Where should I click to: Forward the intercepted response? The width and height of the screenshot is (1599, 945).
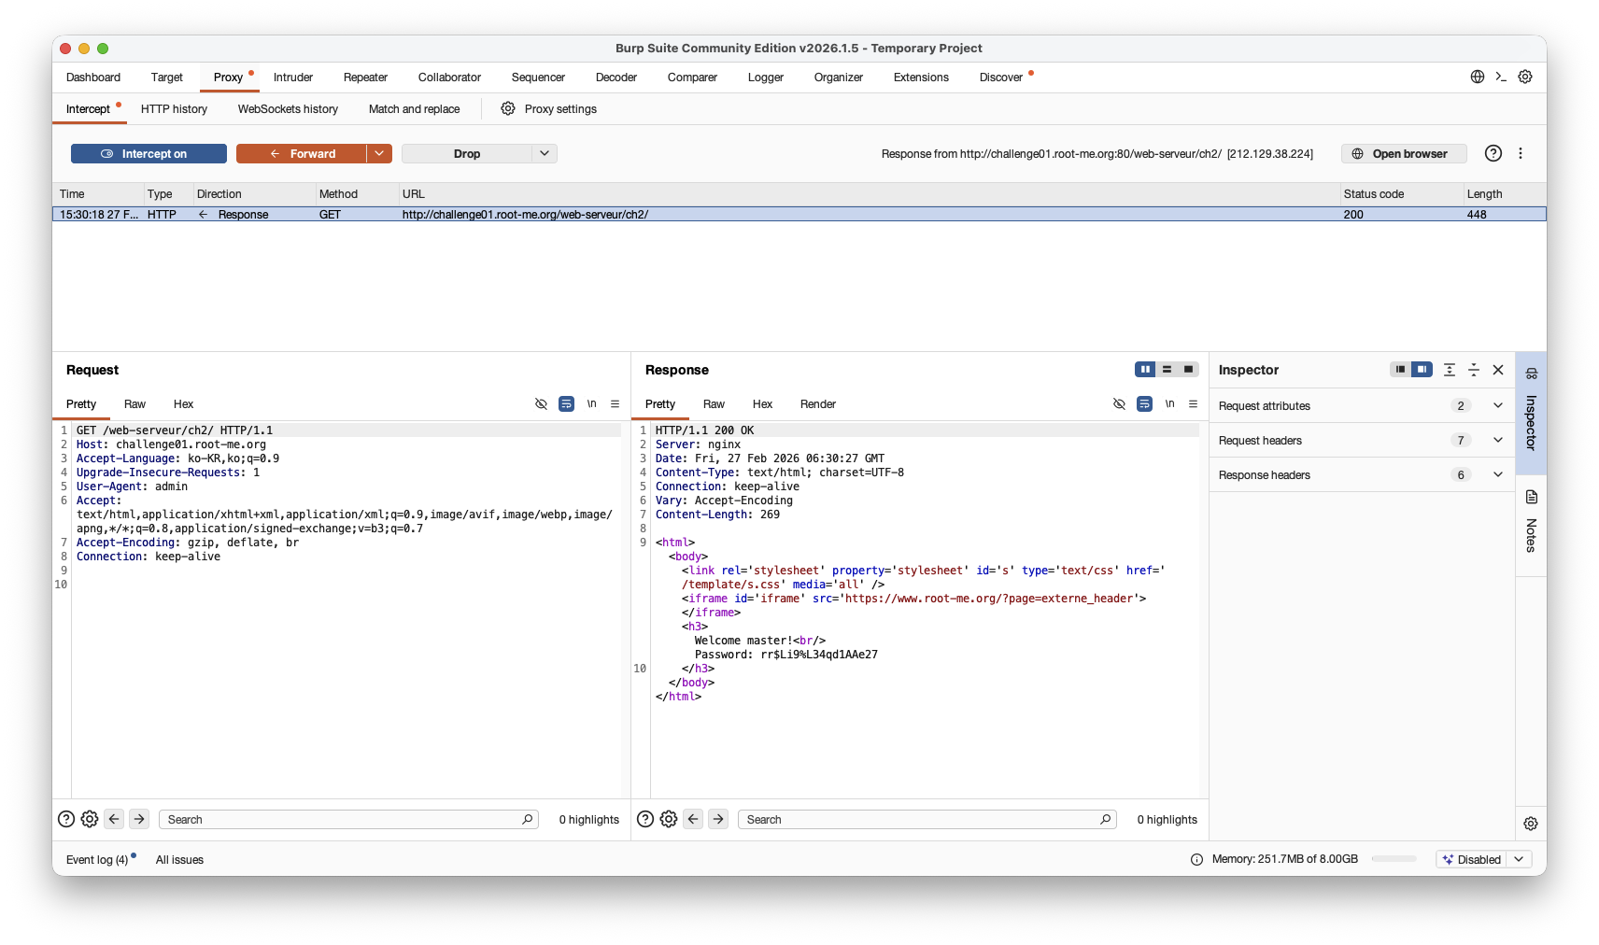[x=302, y=153]
